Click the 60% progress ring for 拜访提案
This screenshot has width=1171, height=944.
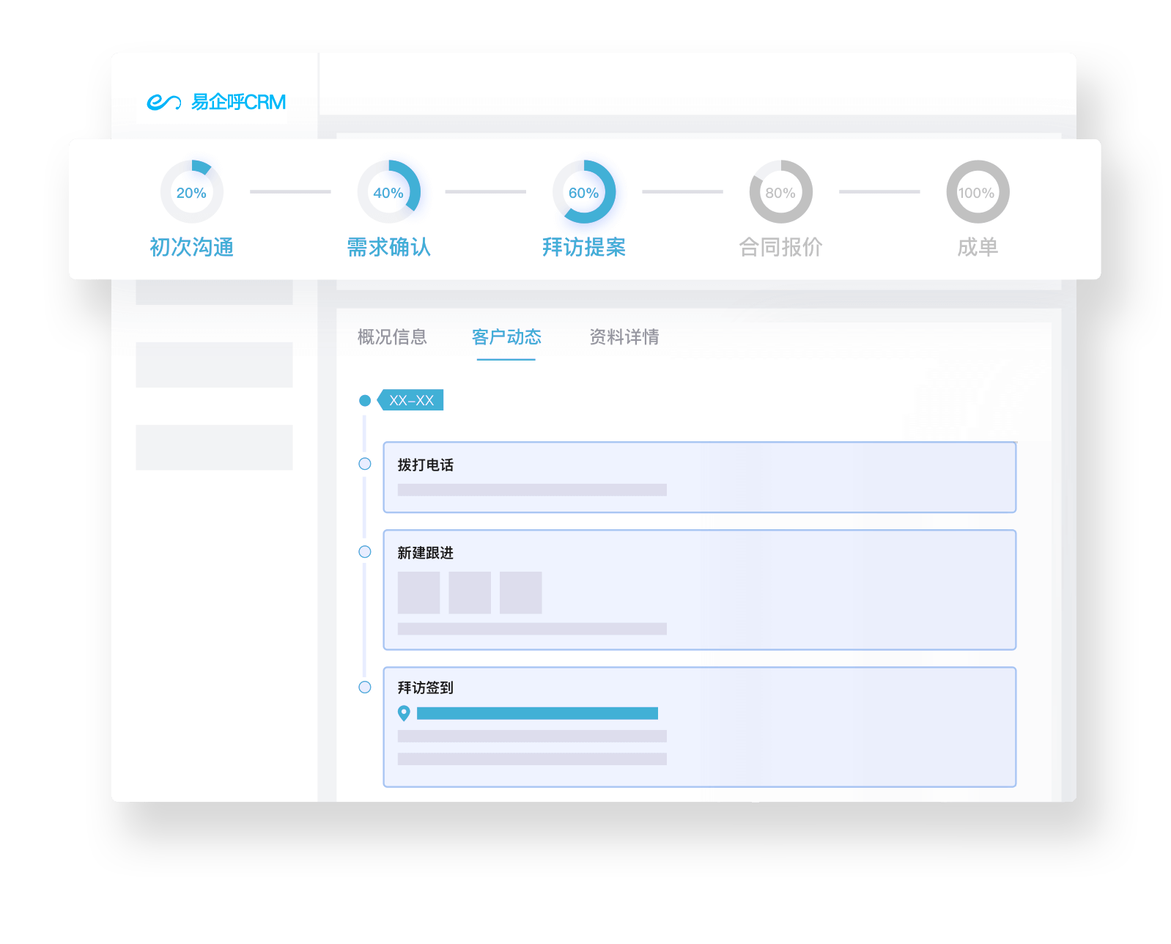pyautogui.click(x=584, y=192)
